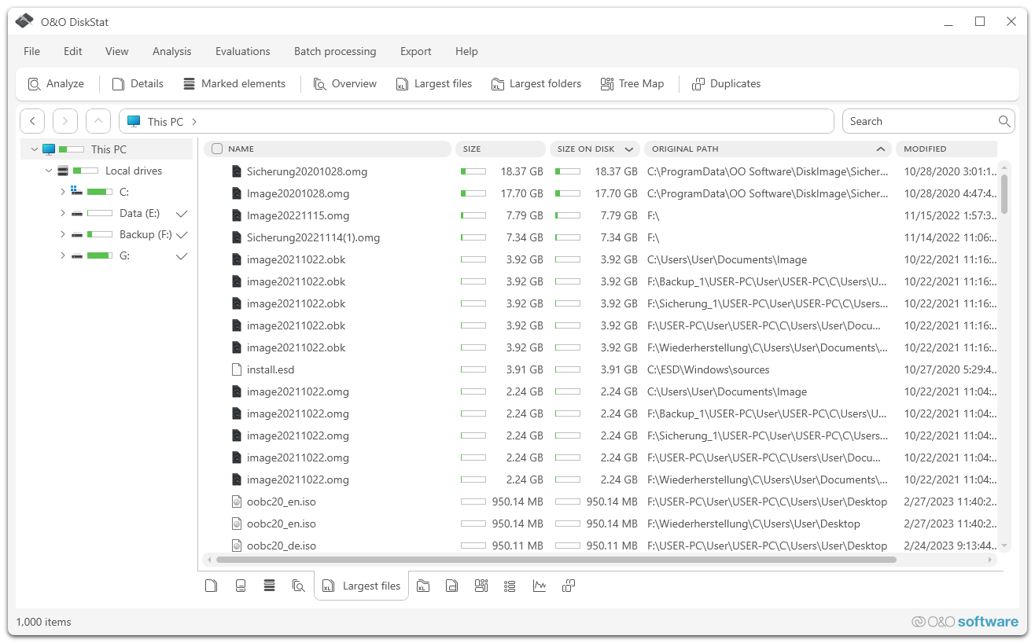Open the File menu
This screenshot has height=643, width=1035.
point(31,51)
